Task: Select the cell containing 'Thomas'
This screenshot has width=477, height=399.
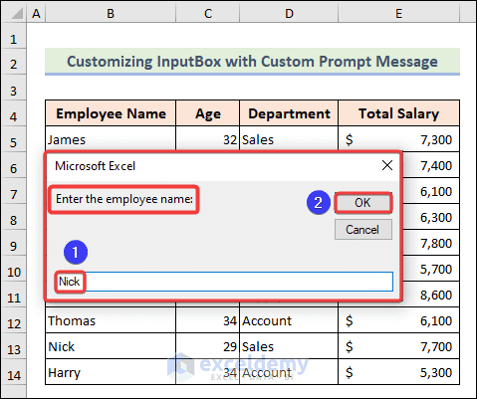Action: pos(111,320)
